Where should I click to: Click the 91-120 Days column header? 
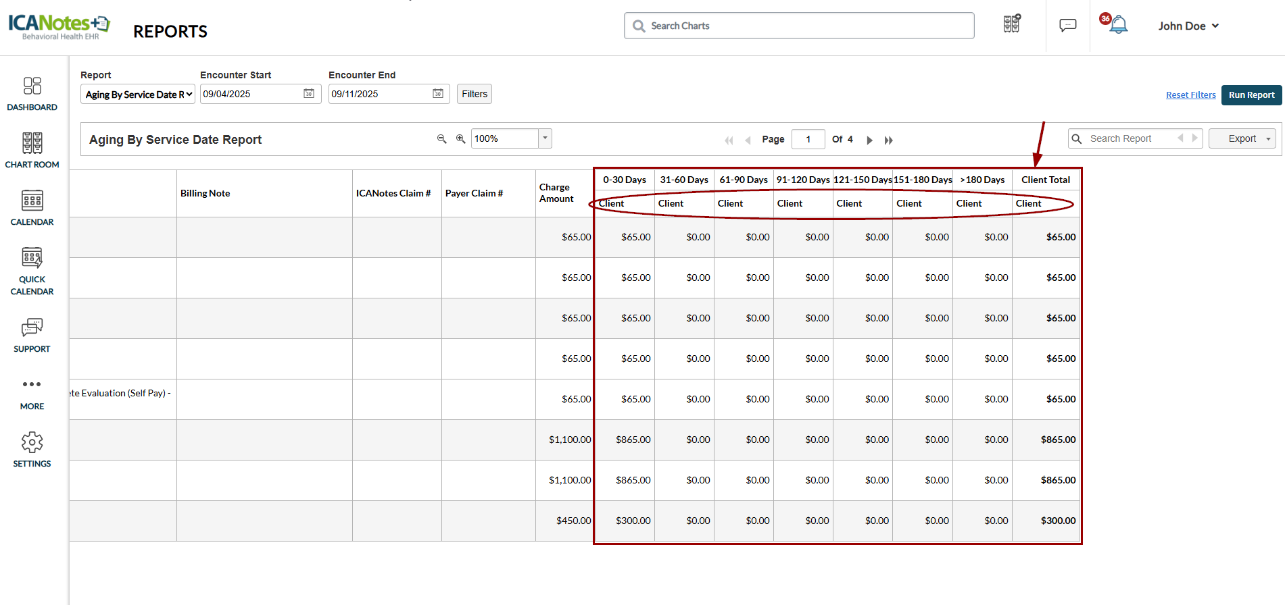coord(803,180)
